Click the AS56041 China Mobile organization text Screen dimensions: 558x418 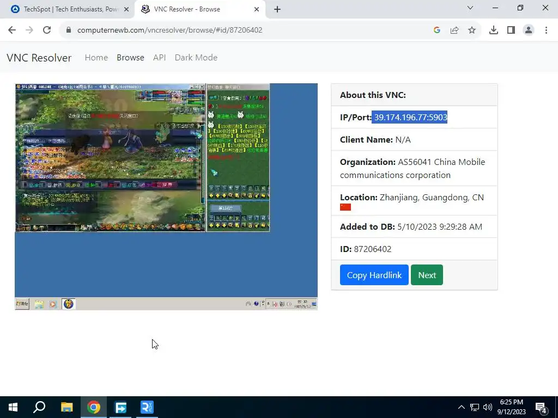(x=413, y=169)
